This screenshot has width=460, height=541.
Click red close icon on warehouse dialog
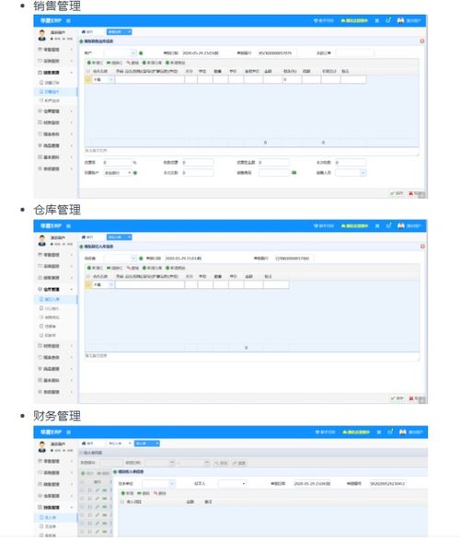pos(422,247)
